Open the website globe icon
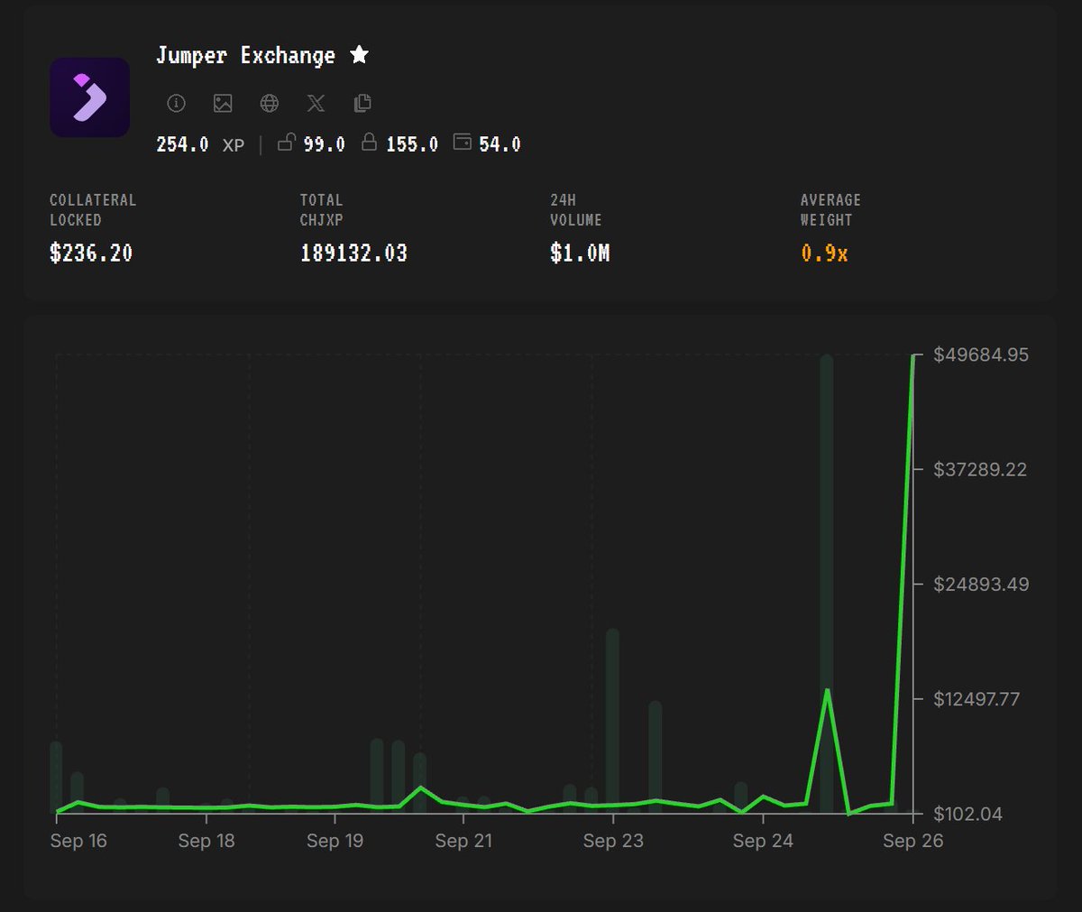This screenshot has height=912, width=1082. (270, 103)
